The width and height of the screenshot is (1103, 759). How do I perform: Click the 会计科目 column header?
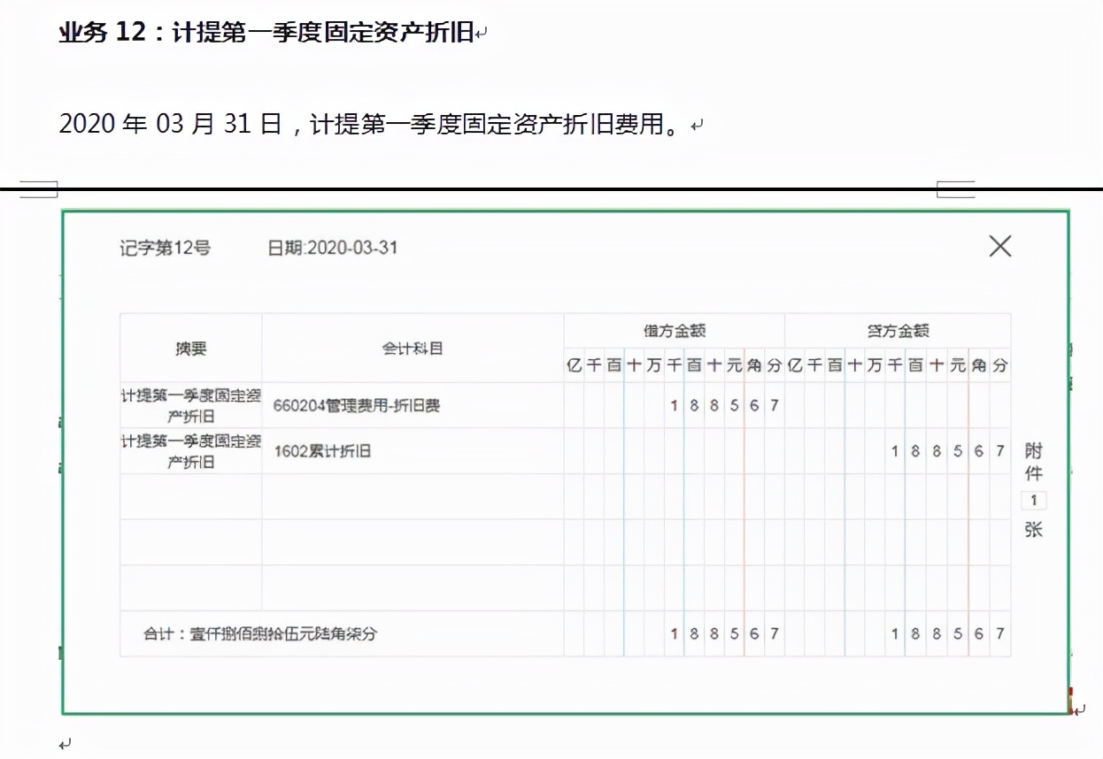(413, 348)
